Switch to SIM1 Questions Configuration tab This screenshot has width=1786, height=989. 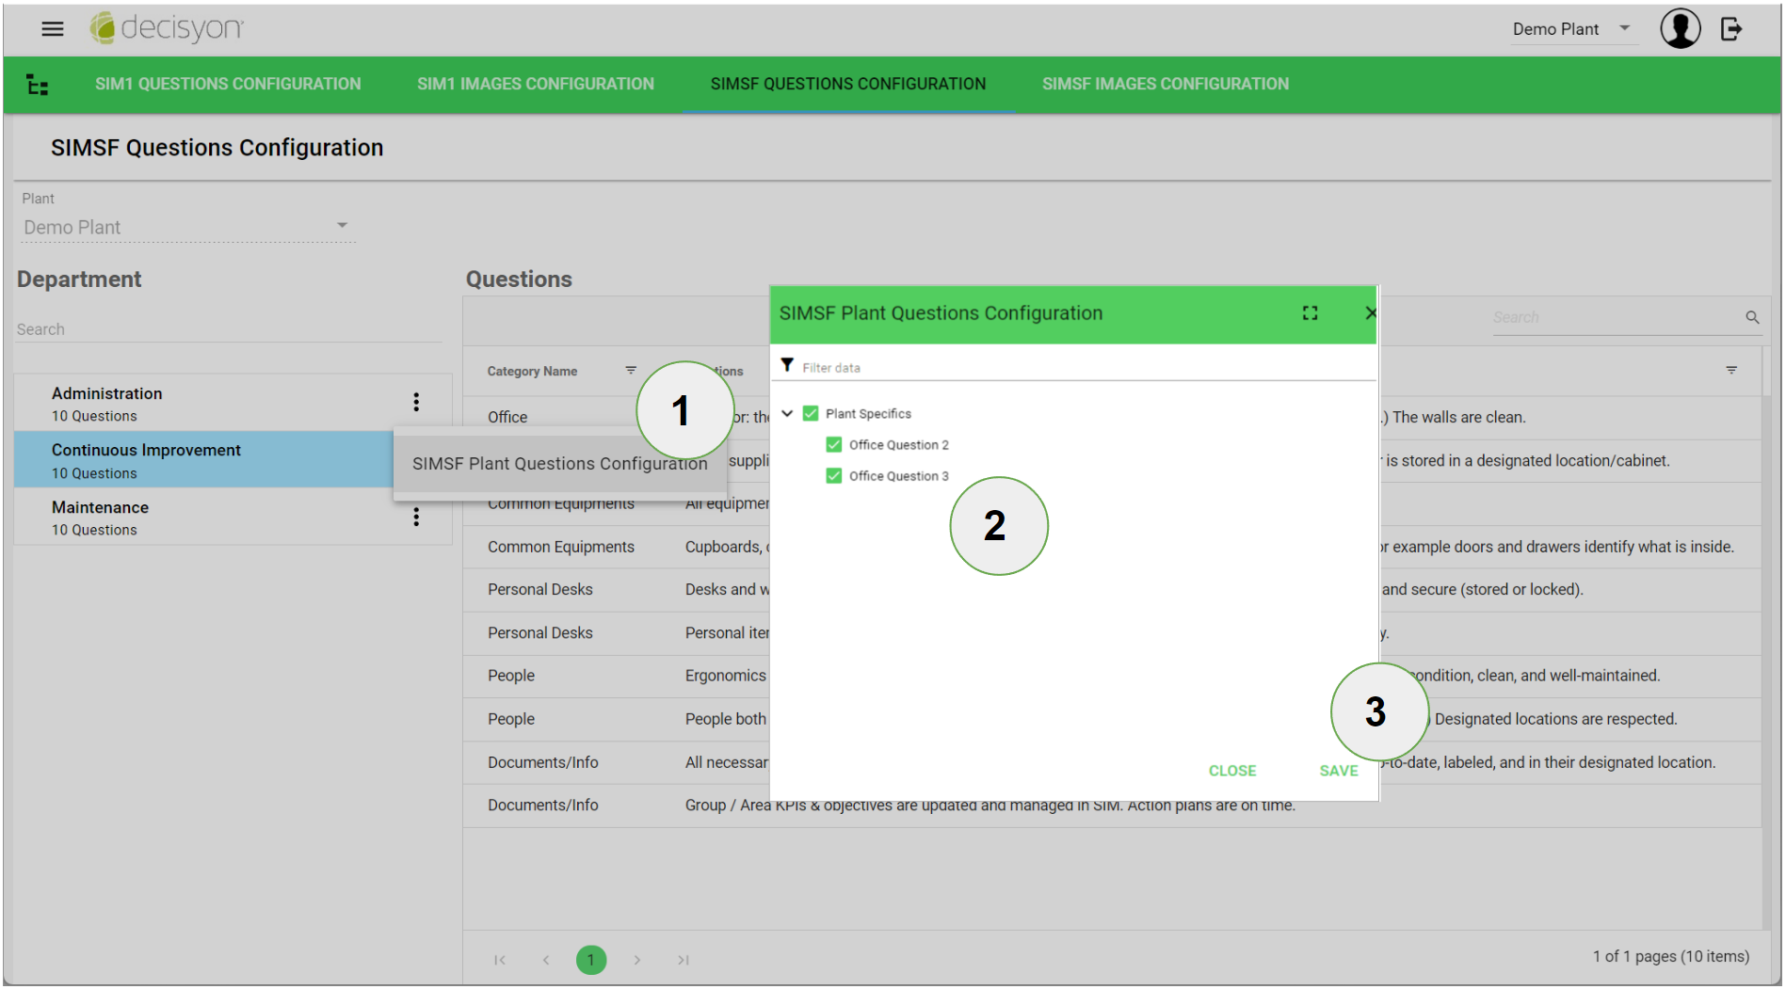pos(228,84)
